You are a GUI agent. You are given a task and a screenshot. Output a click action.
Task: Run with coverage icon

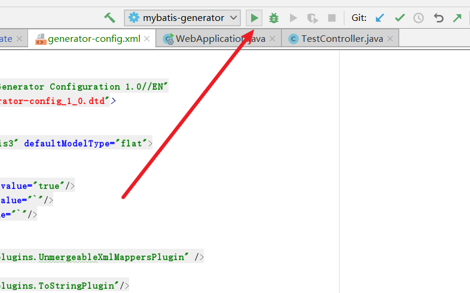click(x=293, y=18)
